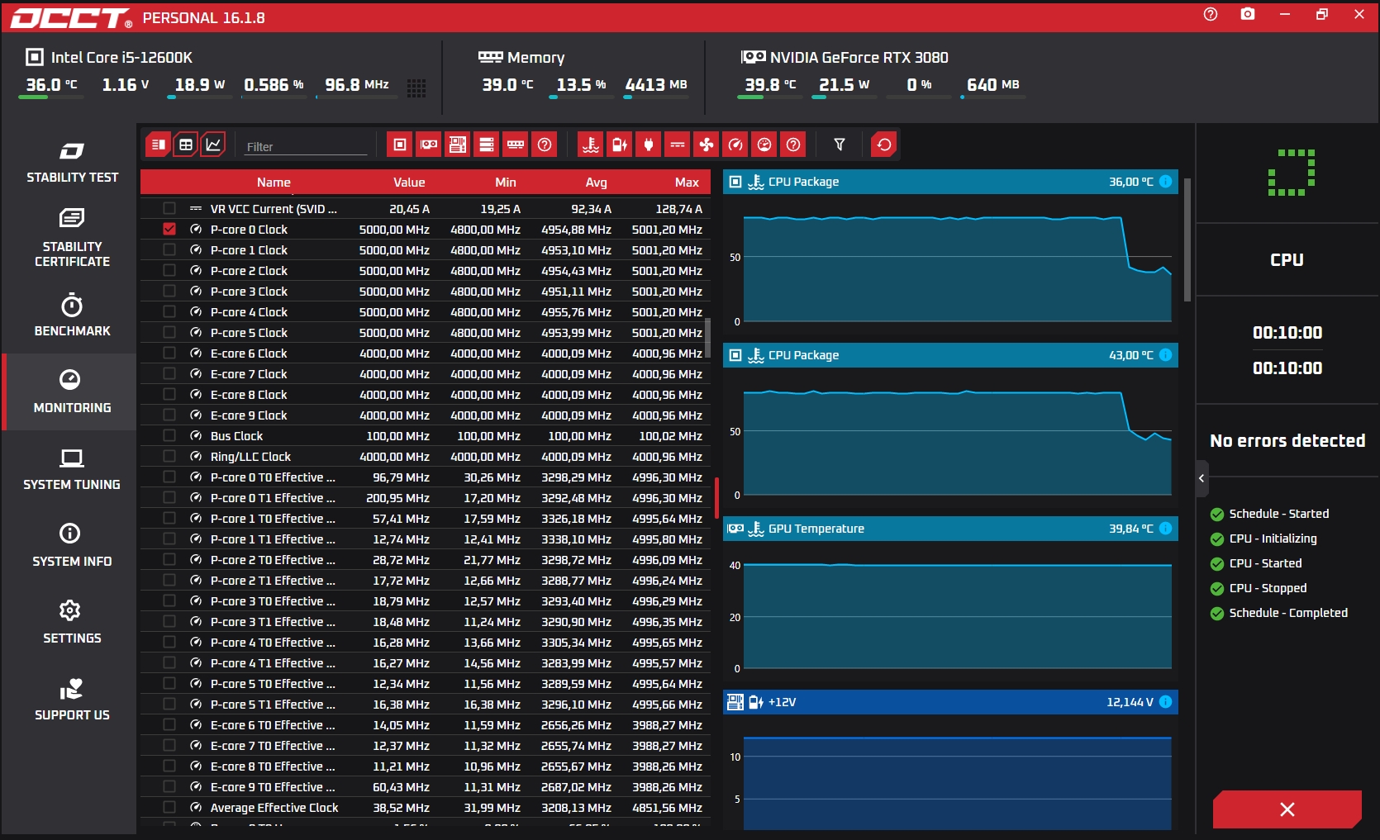Click the Memory usage 13.5 % readout

(581, 85)
